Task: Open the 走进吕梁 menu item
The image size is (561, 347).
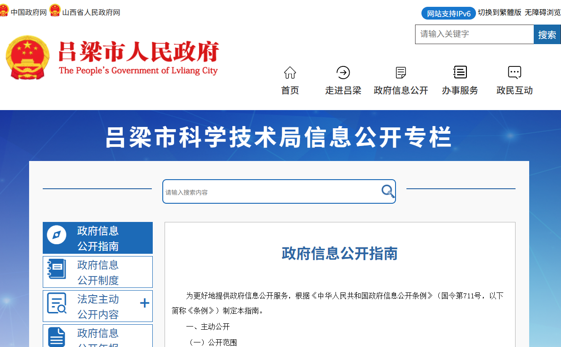Action: (343, 91)
